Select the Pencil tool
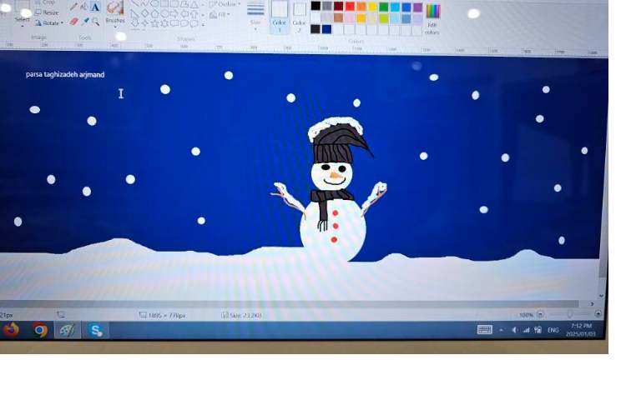 click(x=73, y=7)
